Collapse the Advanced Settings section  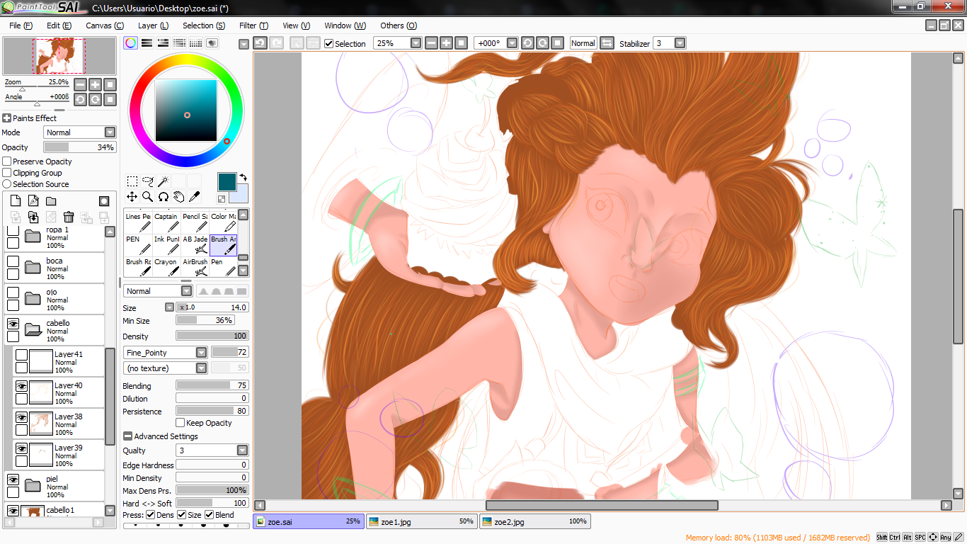click(x=127, y=436)
